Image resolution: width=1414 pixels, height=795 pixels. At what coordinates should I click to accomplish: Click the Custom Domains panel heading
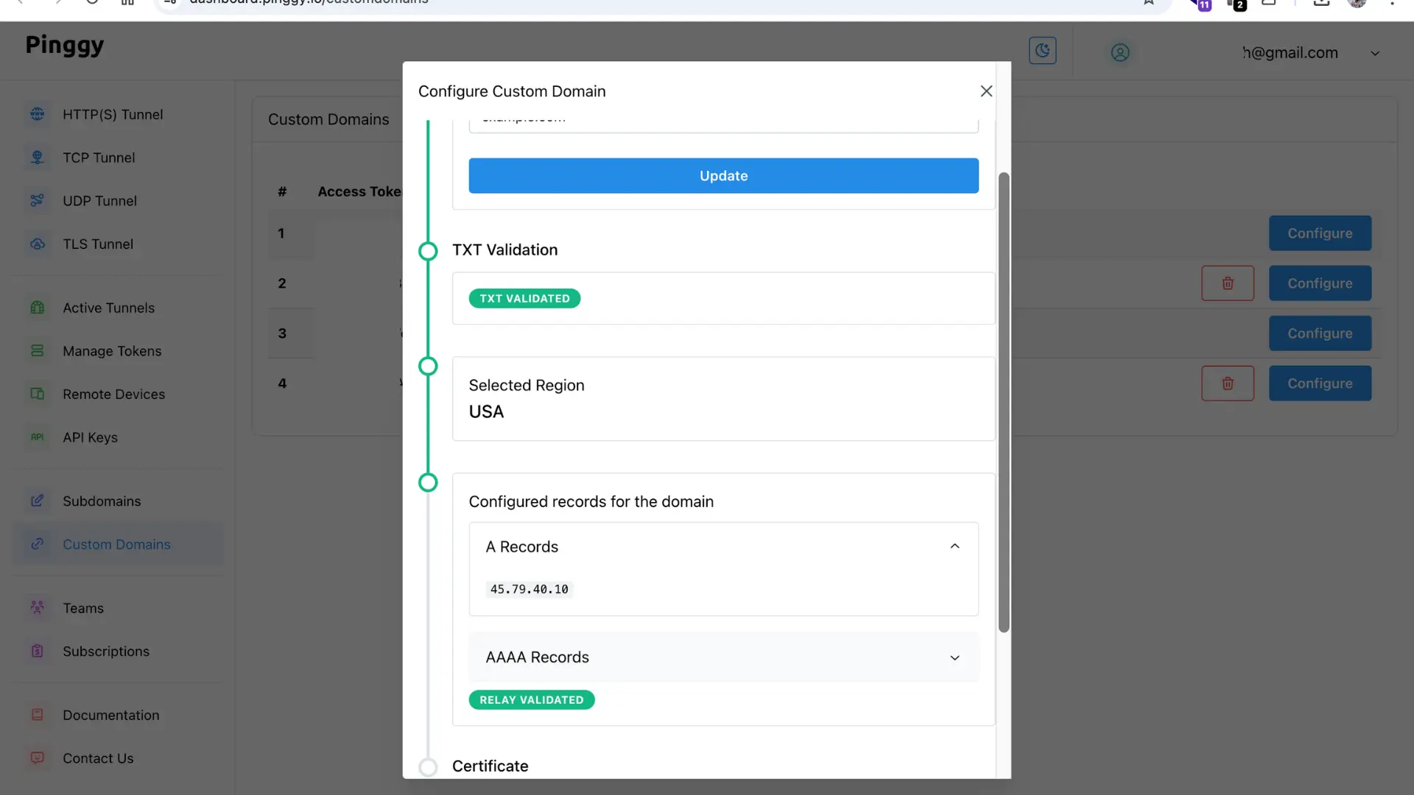pyautogui.click(x=328, y=119)
